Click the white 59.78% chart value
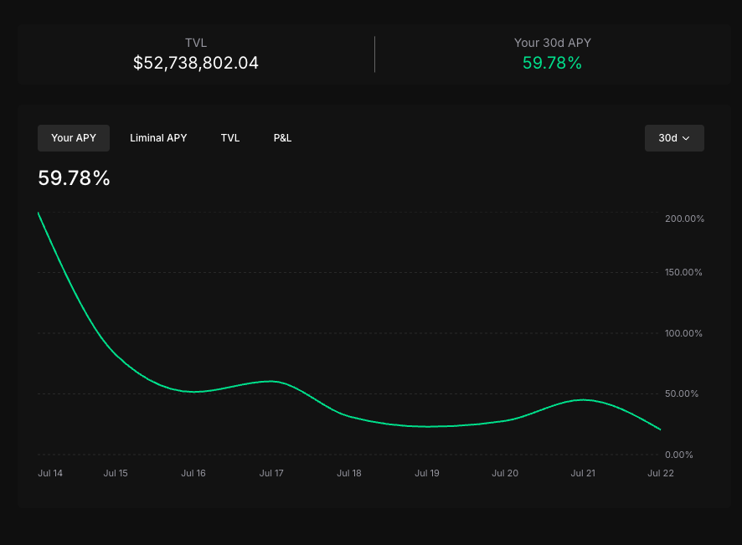Screen dimensions: 742x545 click(74, 178)
